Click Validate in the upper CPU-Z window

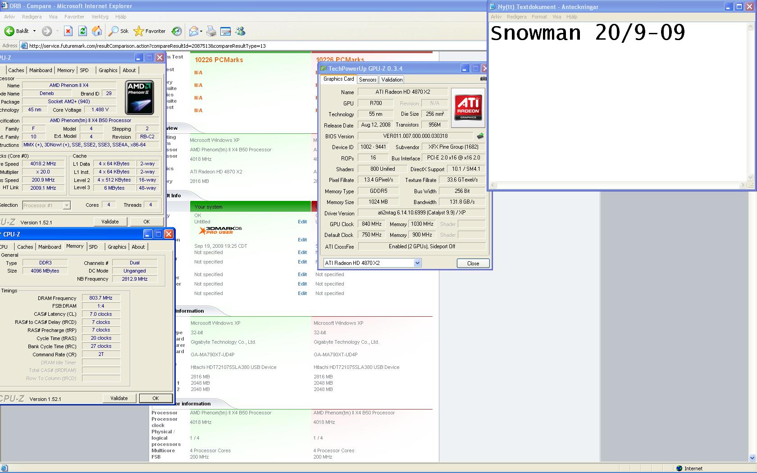(110, 222)
